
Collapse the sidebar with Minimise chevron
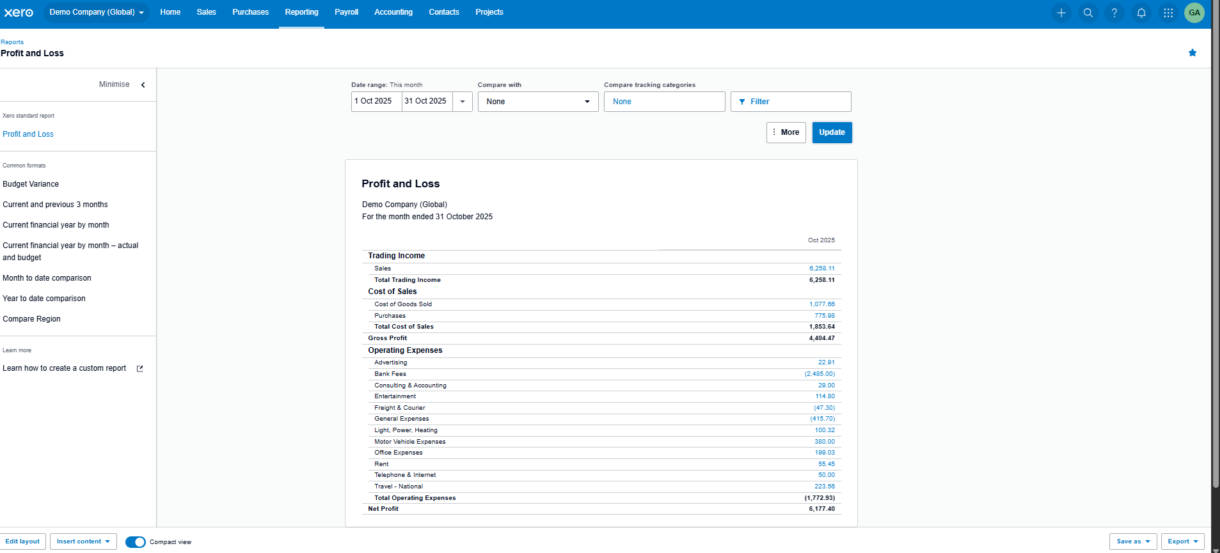pyautogui.click(x=143, y=85)
